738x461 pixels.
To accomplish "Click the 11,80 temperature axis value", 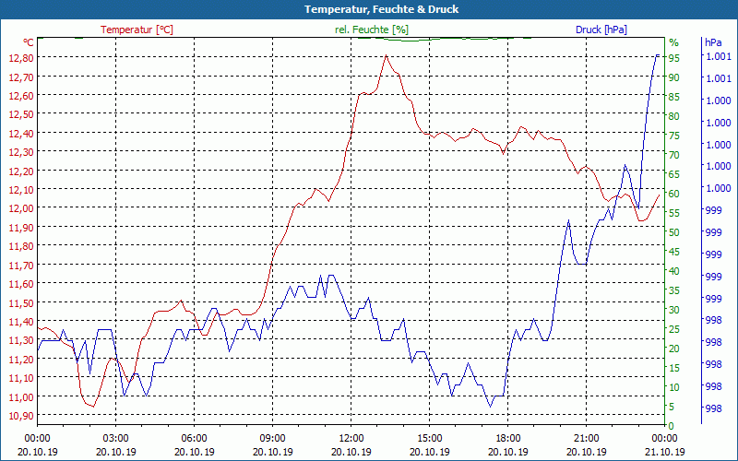I will [x=21, y=246].
